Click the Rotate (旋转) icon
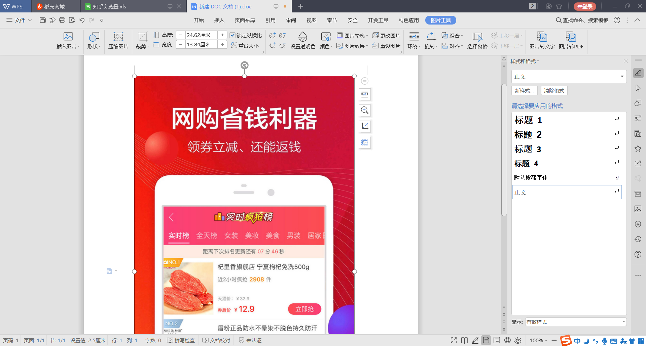The height and width of the screenshot is (346, 646). pyautogui.click(x=431, y=36)
